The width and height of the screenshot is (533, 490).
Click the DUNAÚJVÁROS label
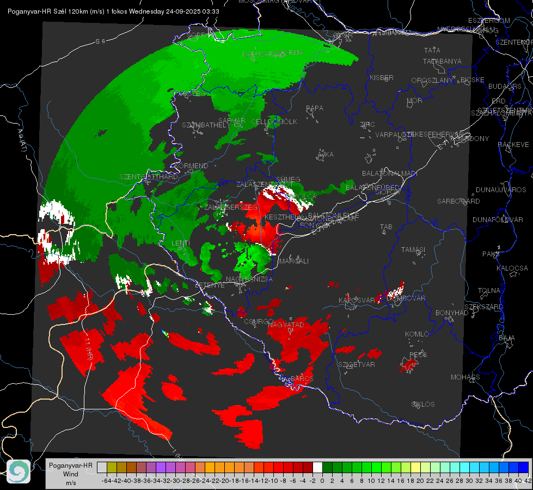click(501, 189)
